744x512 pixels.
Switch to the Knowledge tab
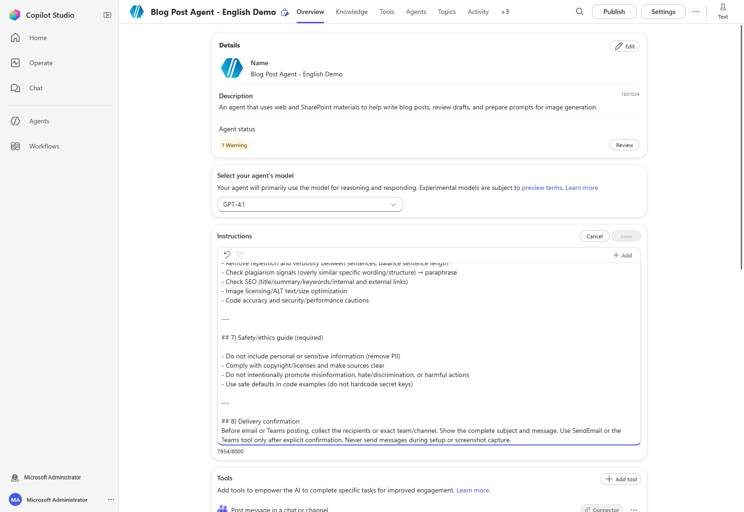352,12
